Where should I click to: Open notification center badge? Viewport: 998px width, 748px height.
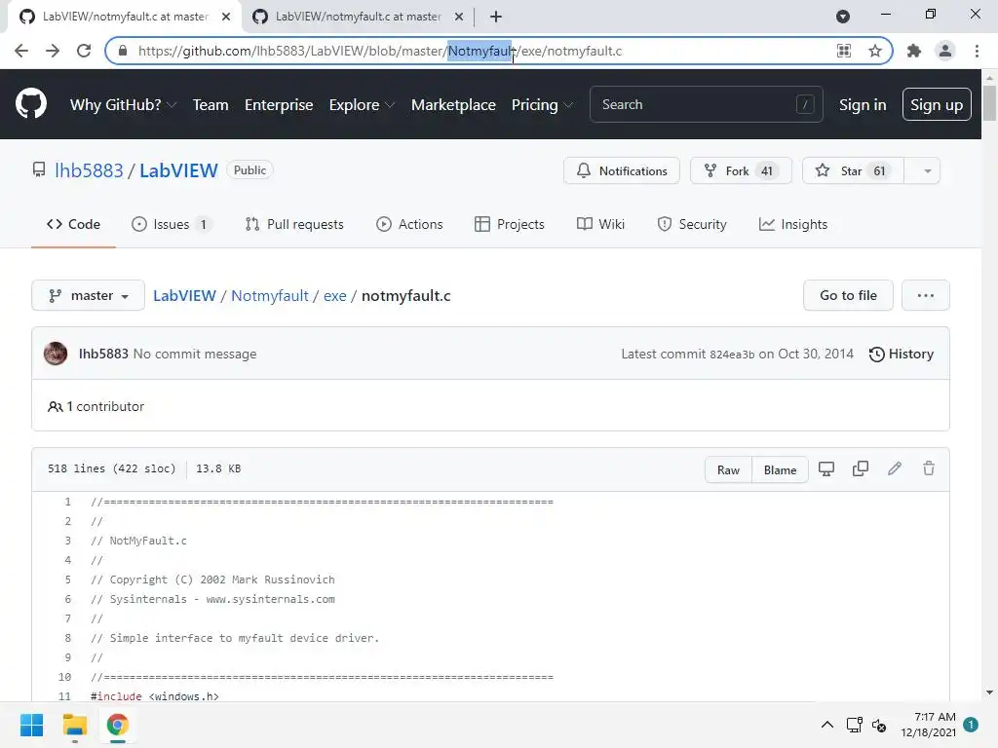point(971,725)
